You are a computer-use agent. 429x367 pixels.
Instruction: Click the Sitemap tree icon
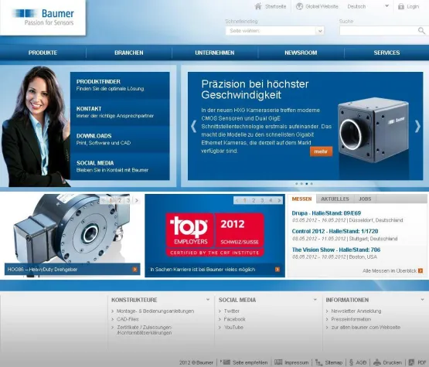coord(318,362)
